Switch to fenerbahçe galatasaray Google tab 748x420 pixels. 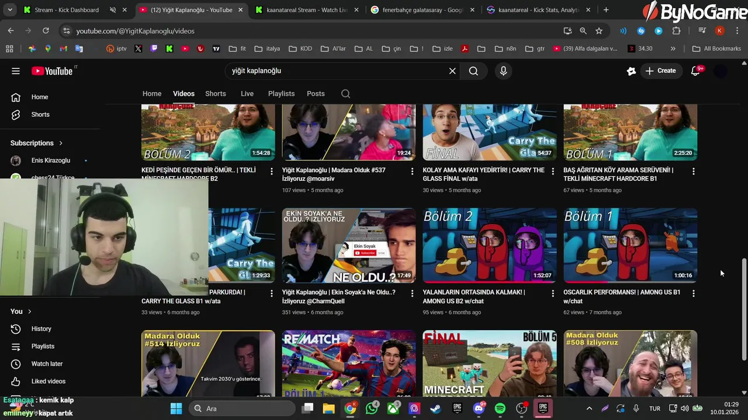coord(423,10)
